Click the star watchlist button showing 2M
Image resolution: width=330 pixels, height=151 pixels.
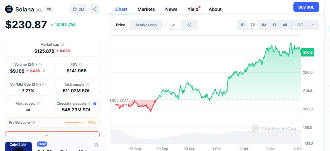[78, 9]
